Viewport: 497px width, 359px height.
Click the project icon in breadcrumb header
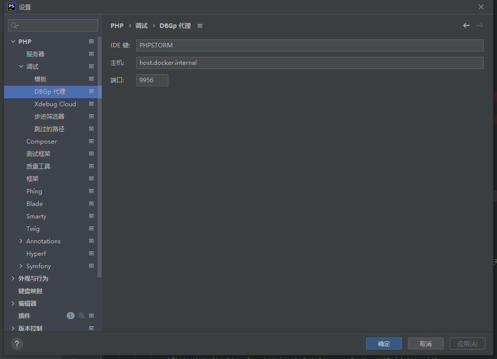tap(200, 26)
